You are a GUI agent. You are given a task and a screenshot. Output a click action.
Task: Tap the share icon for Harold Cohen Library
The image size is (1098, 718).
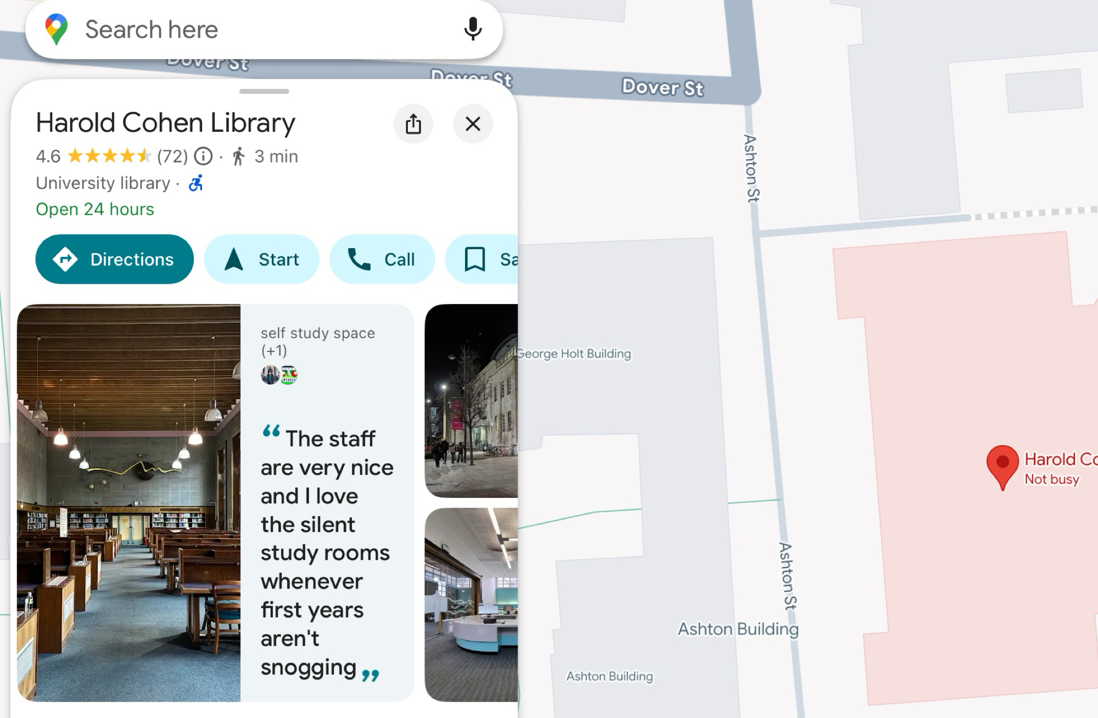coord(413,124)
